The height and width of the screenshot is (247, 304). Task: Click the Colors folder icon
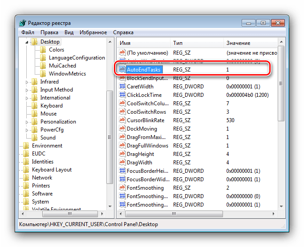click(x=43, y=50)
